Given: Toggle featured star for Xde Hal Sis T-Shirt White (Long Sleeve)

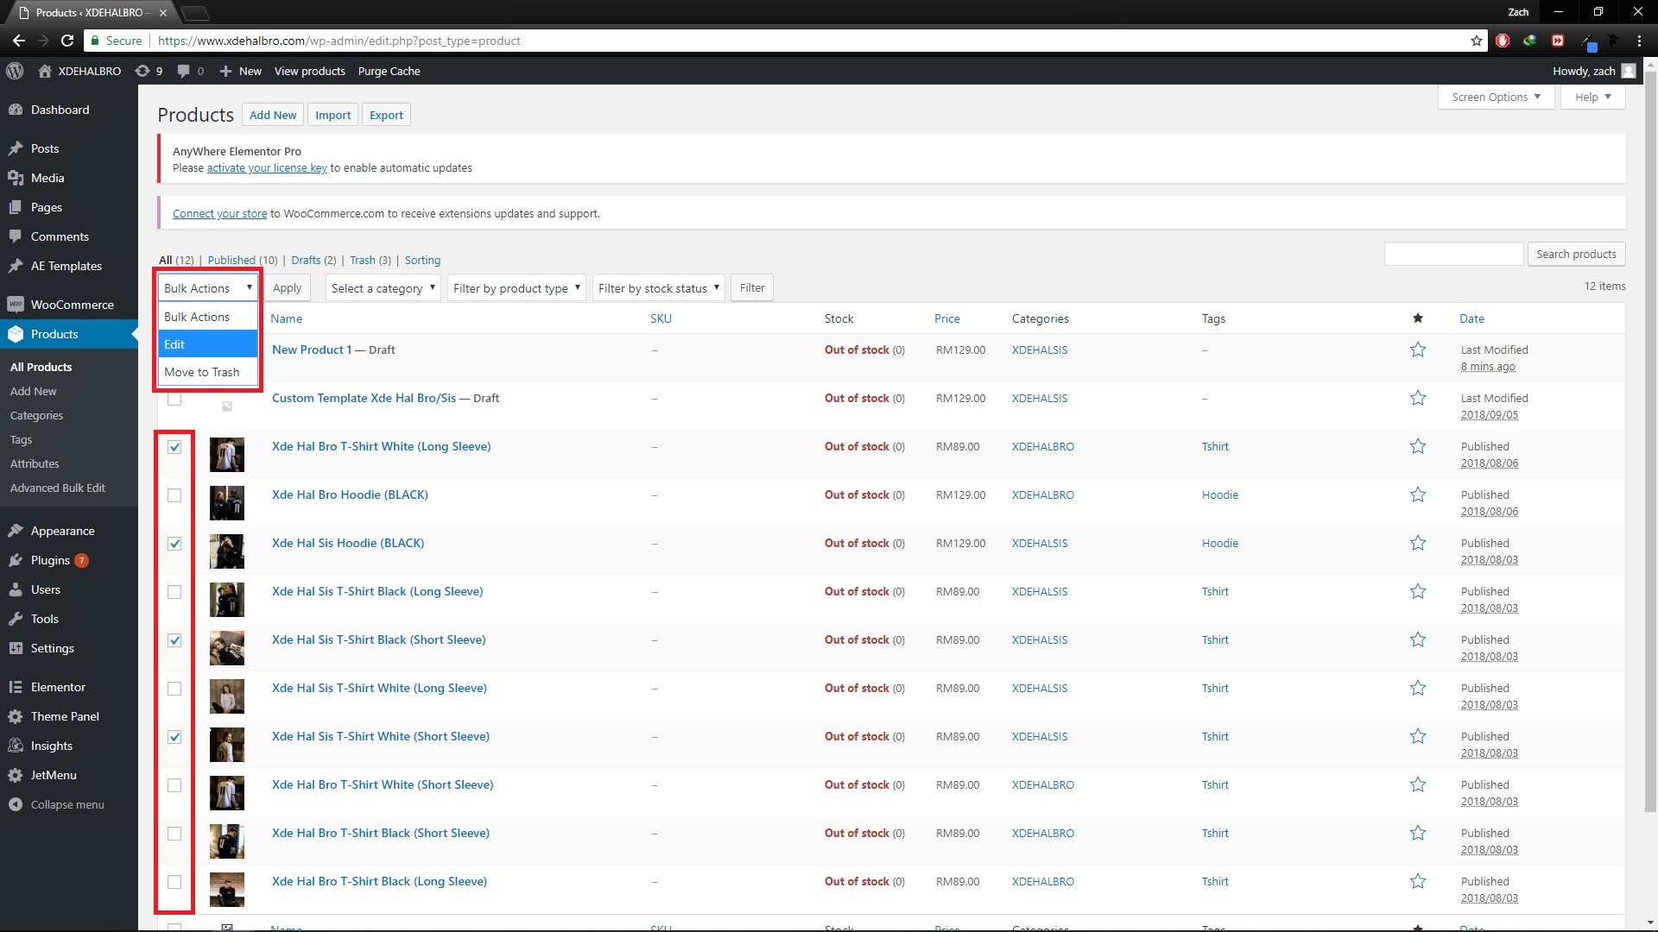Looking at the screenshot, I should [1418, 688].
